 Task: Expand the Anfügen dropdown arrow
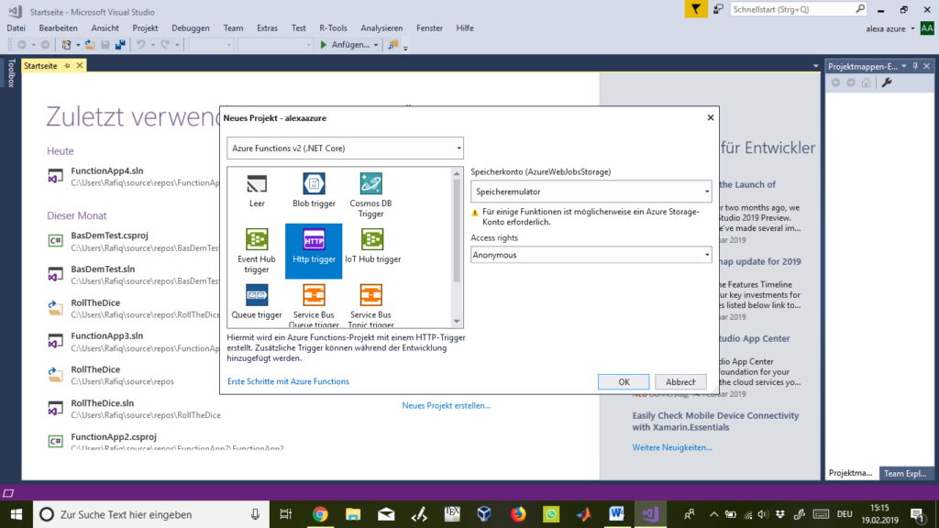pyautogui.click(x=376, y=45)
